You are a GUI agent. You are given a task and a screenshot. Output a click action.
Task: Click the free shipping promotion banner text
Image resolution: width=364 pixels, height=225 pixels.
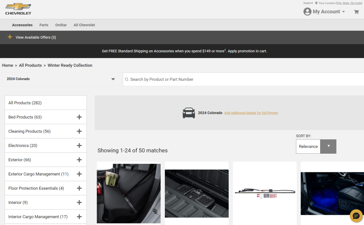[x=184, y=51]
